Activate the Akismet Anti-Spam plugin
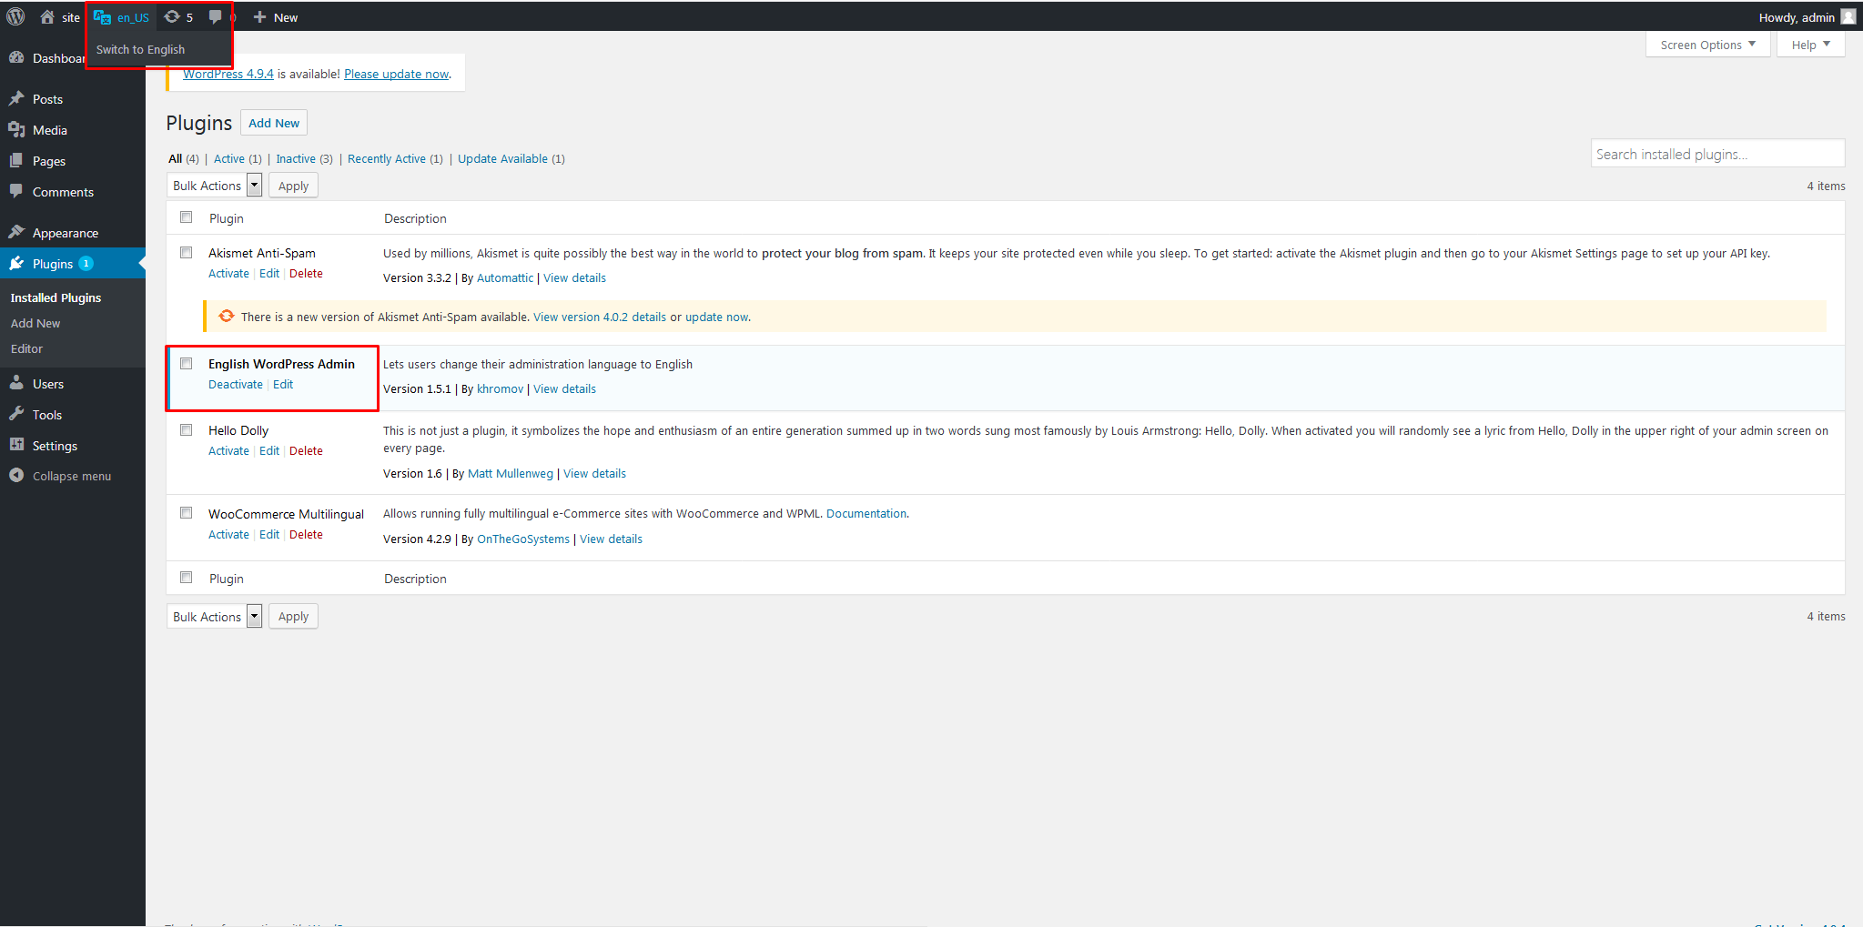This screenshot has height=927, width=1863. click(x=228, y=273)
